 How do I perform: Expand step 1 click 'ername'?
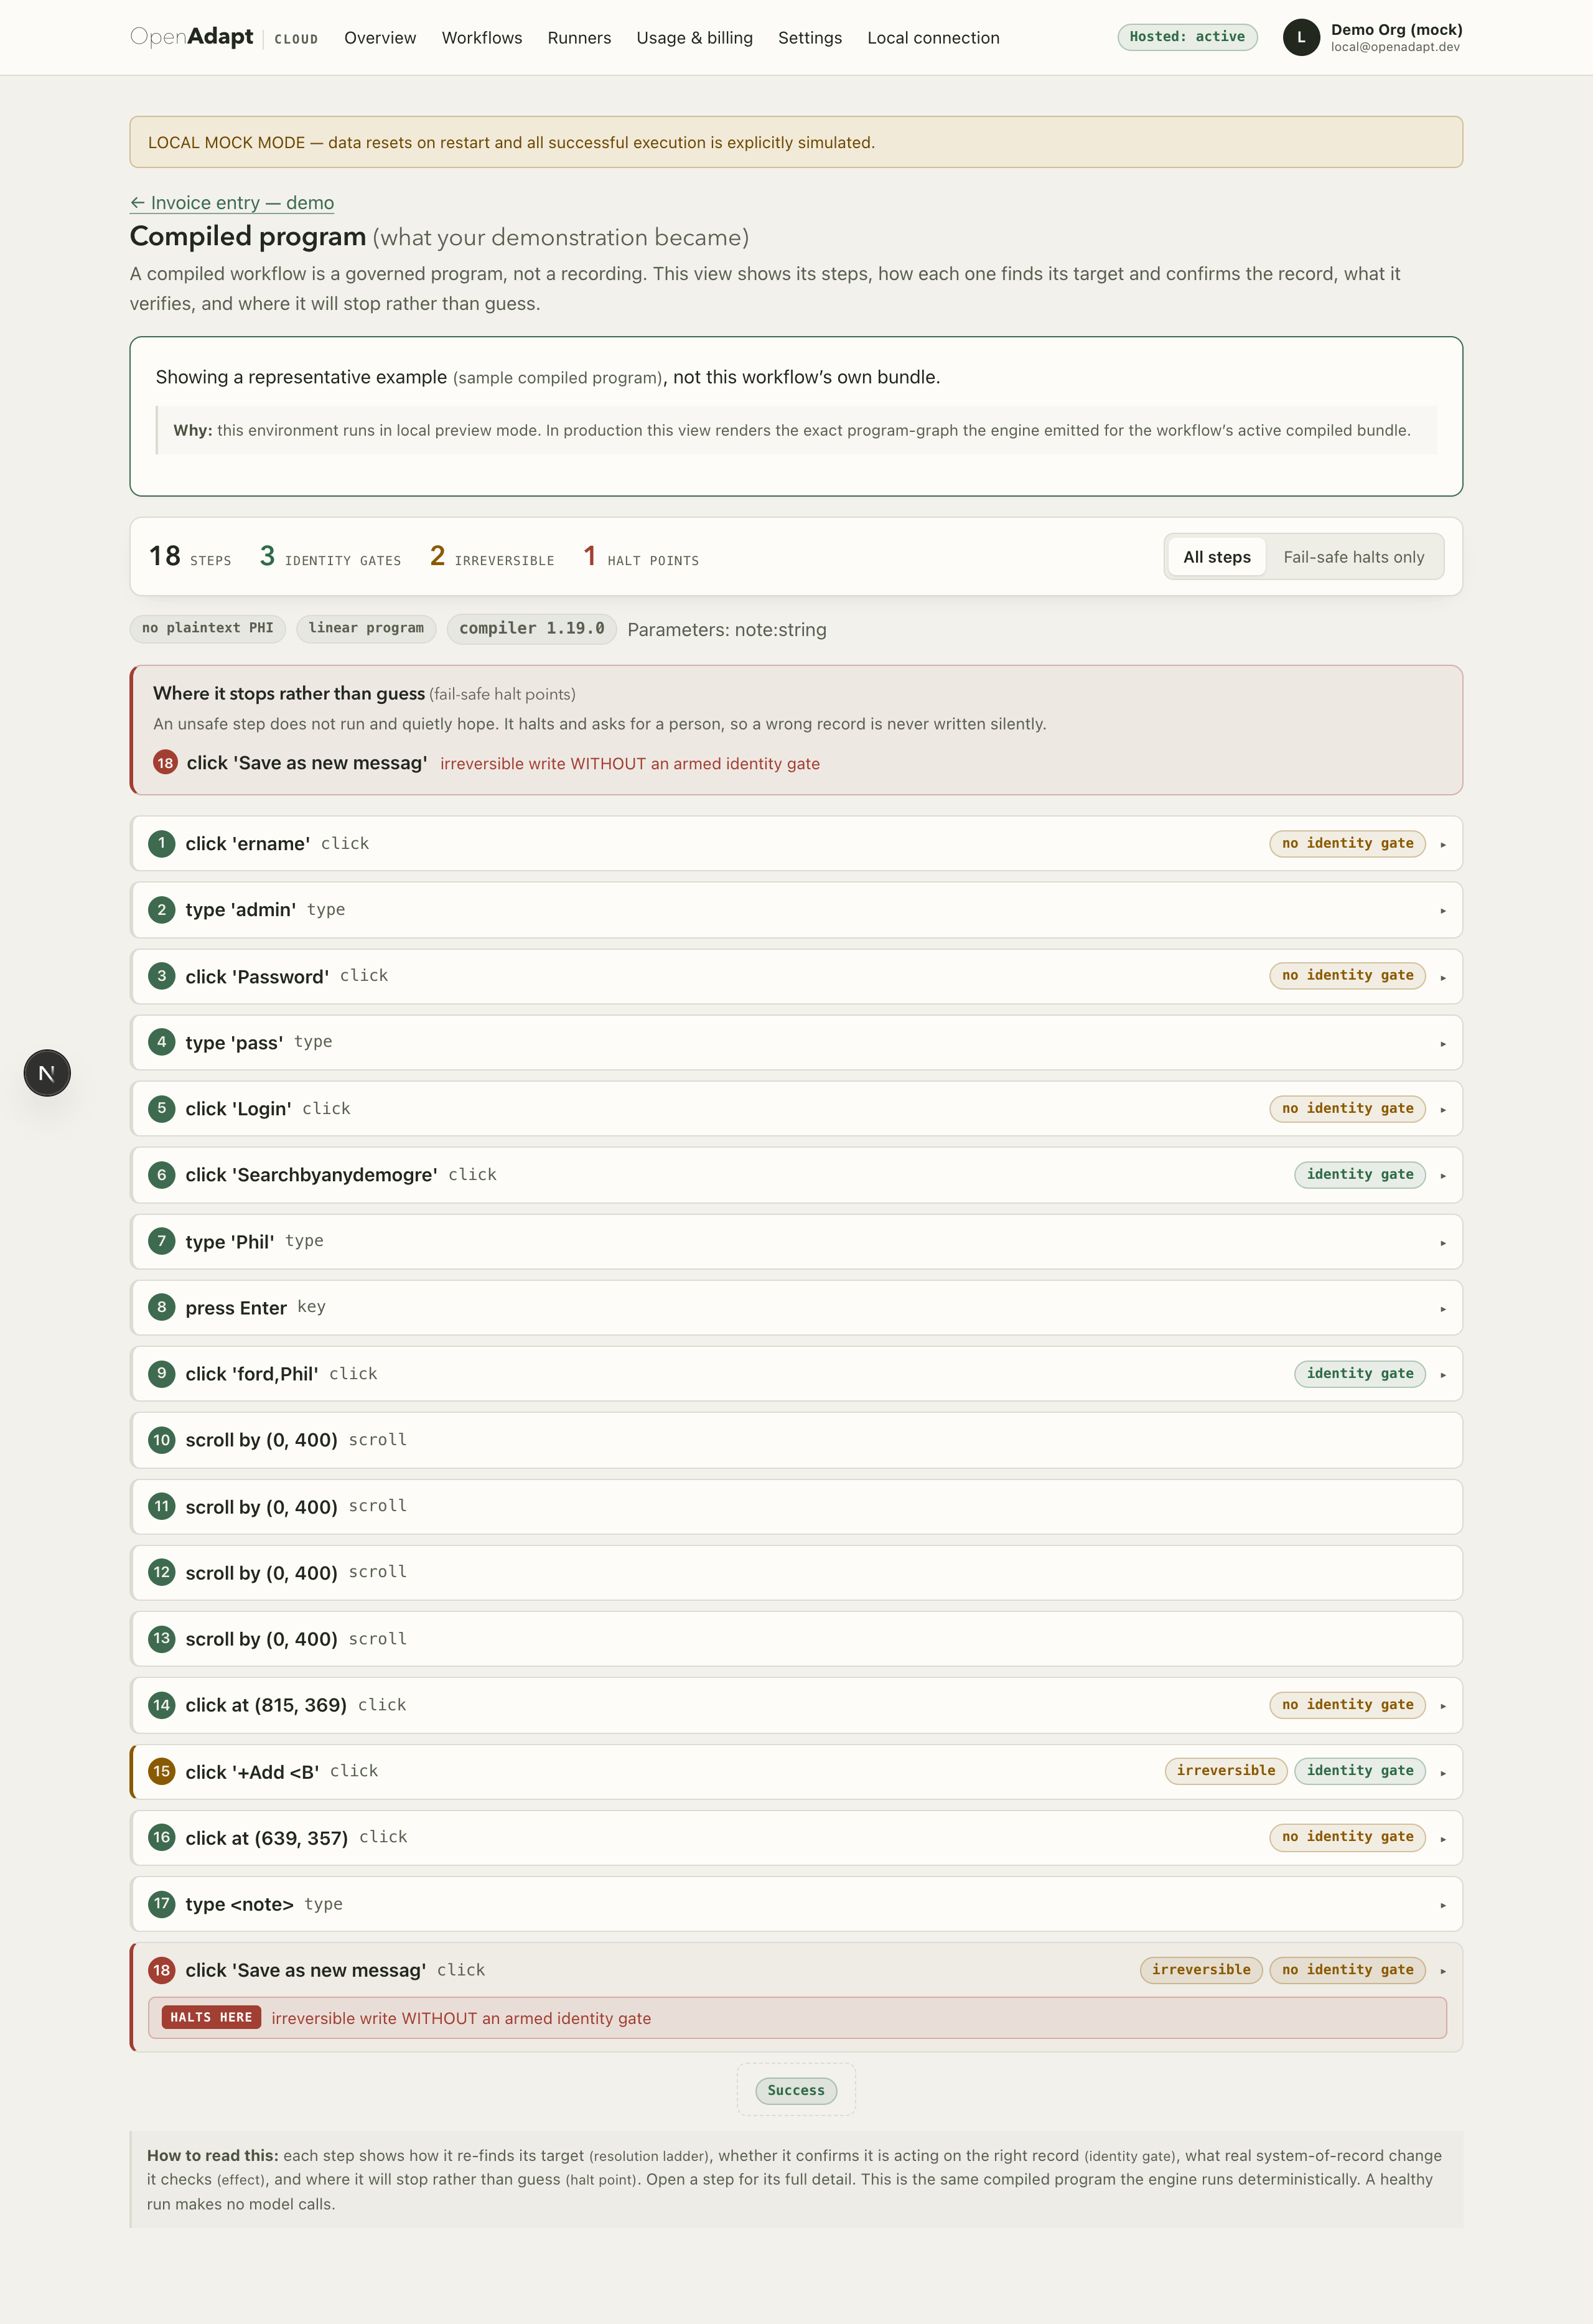point(797,843)
